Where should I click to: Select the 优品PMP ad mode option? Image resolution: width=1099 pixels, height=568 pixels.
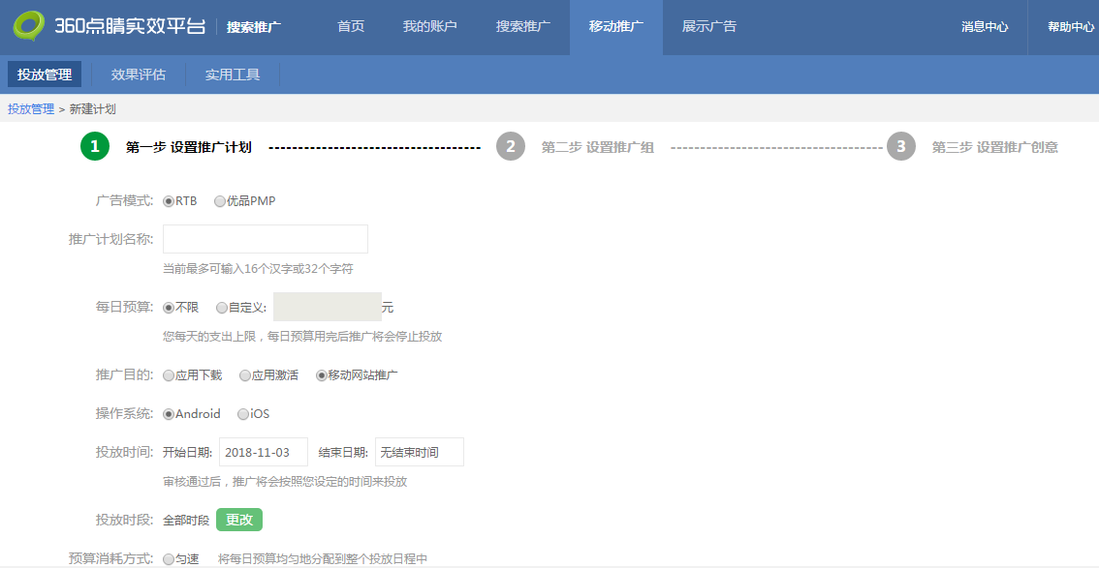220,201
